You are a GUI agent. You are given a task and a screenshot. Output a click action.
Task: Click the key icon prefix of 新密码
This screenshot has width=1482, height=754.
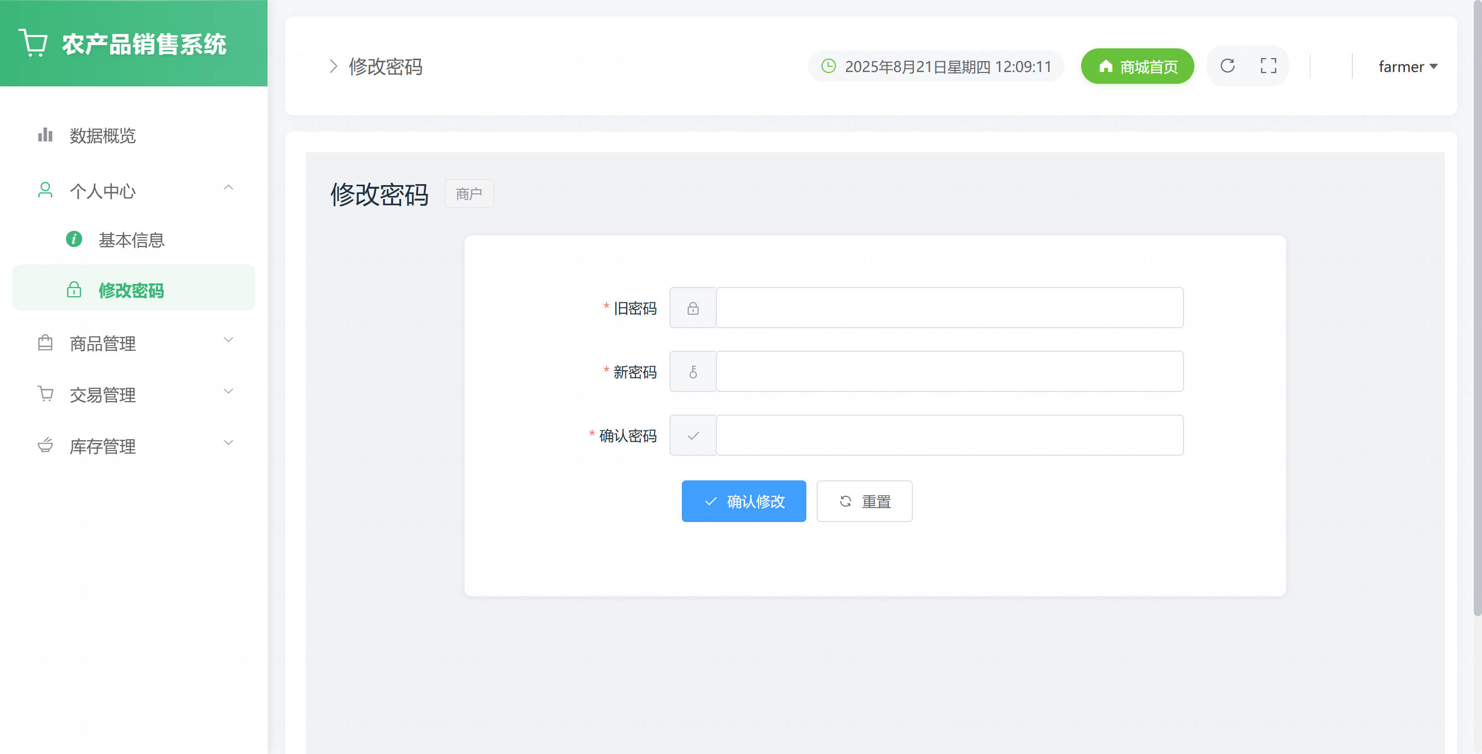coord(693,372)
